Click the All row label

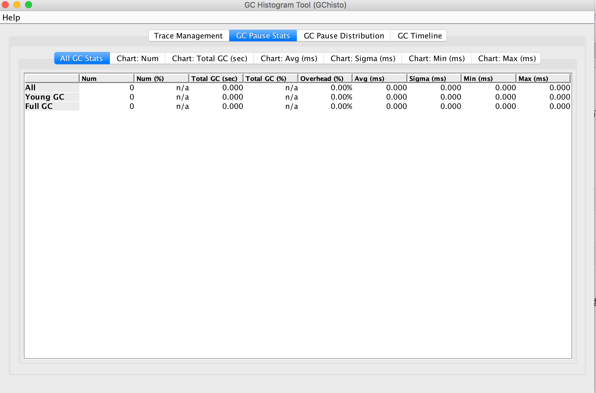(x=31, y=88)
